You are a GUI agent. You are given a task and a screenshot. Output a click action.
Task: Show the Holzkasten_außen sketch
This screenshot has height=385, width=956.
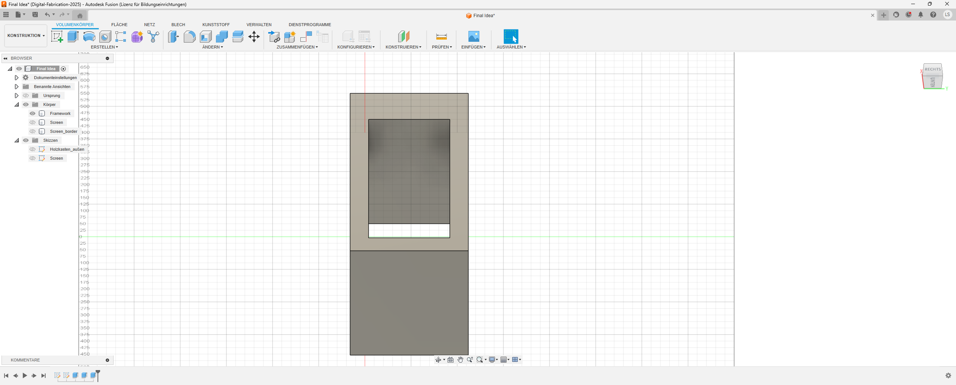(33, 149)
